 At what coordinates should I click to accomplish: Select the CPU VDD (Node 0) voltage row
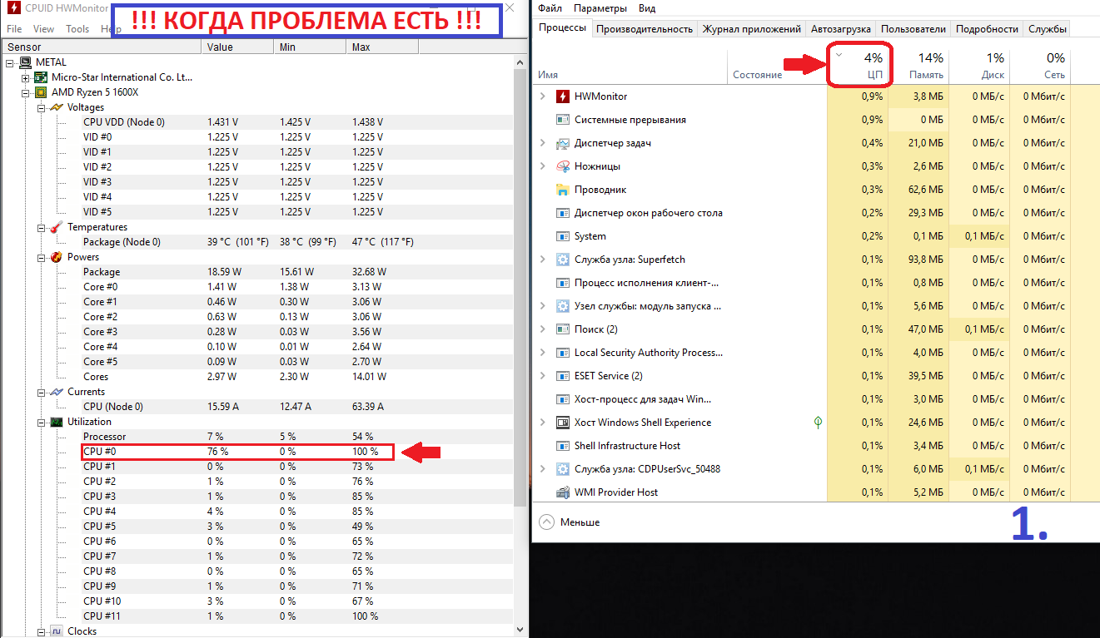click(257, 122)
